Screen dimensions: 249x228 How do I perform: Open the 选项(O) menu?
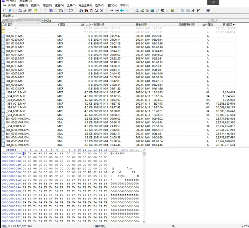[99, 5]
